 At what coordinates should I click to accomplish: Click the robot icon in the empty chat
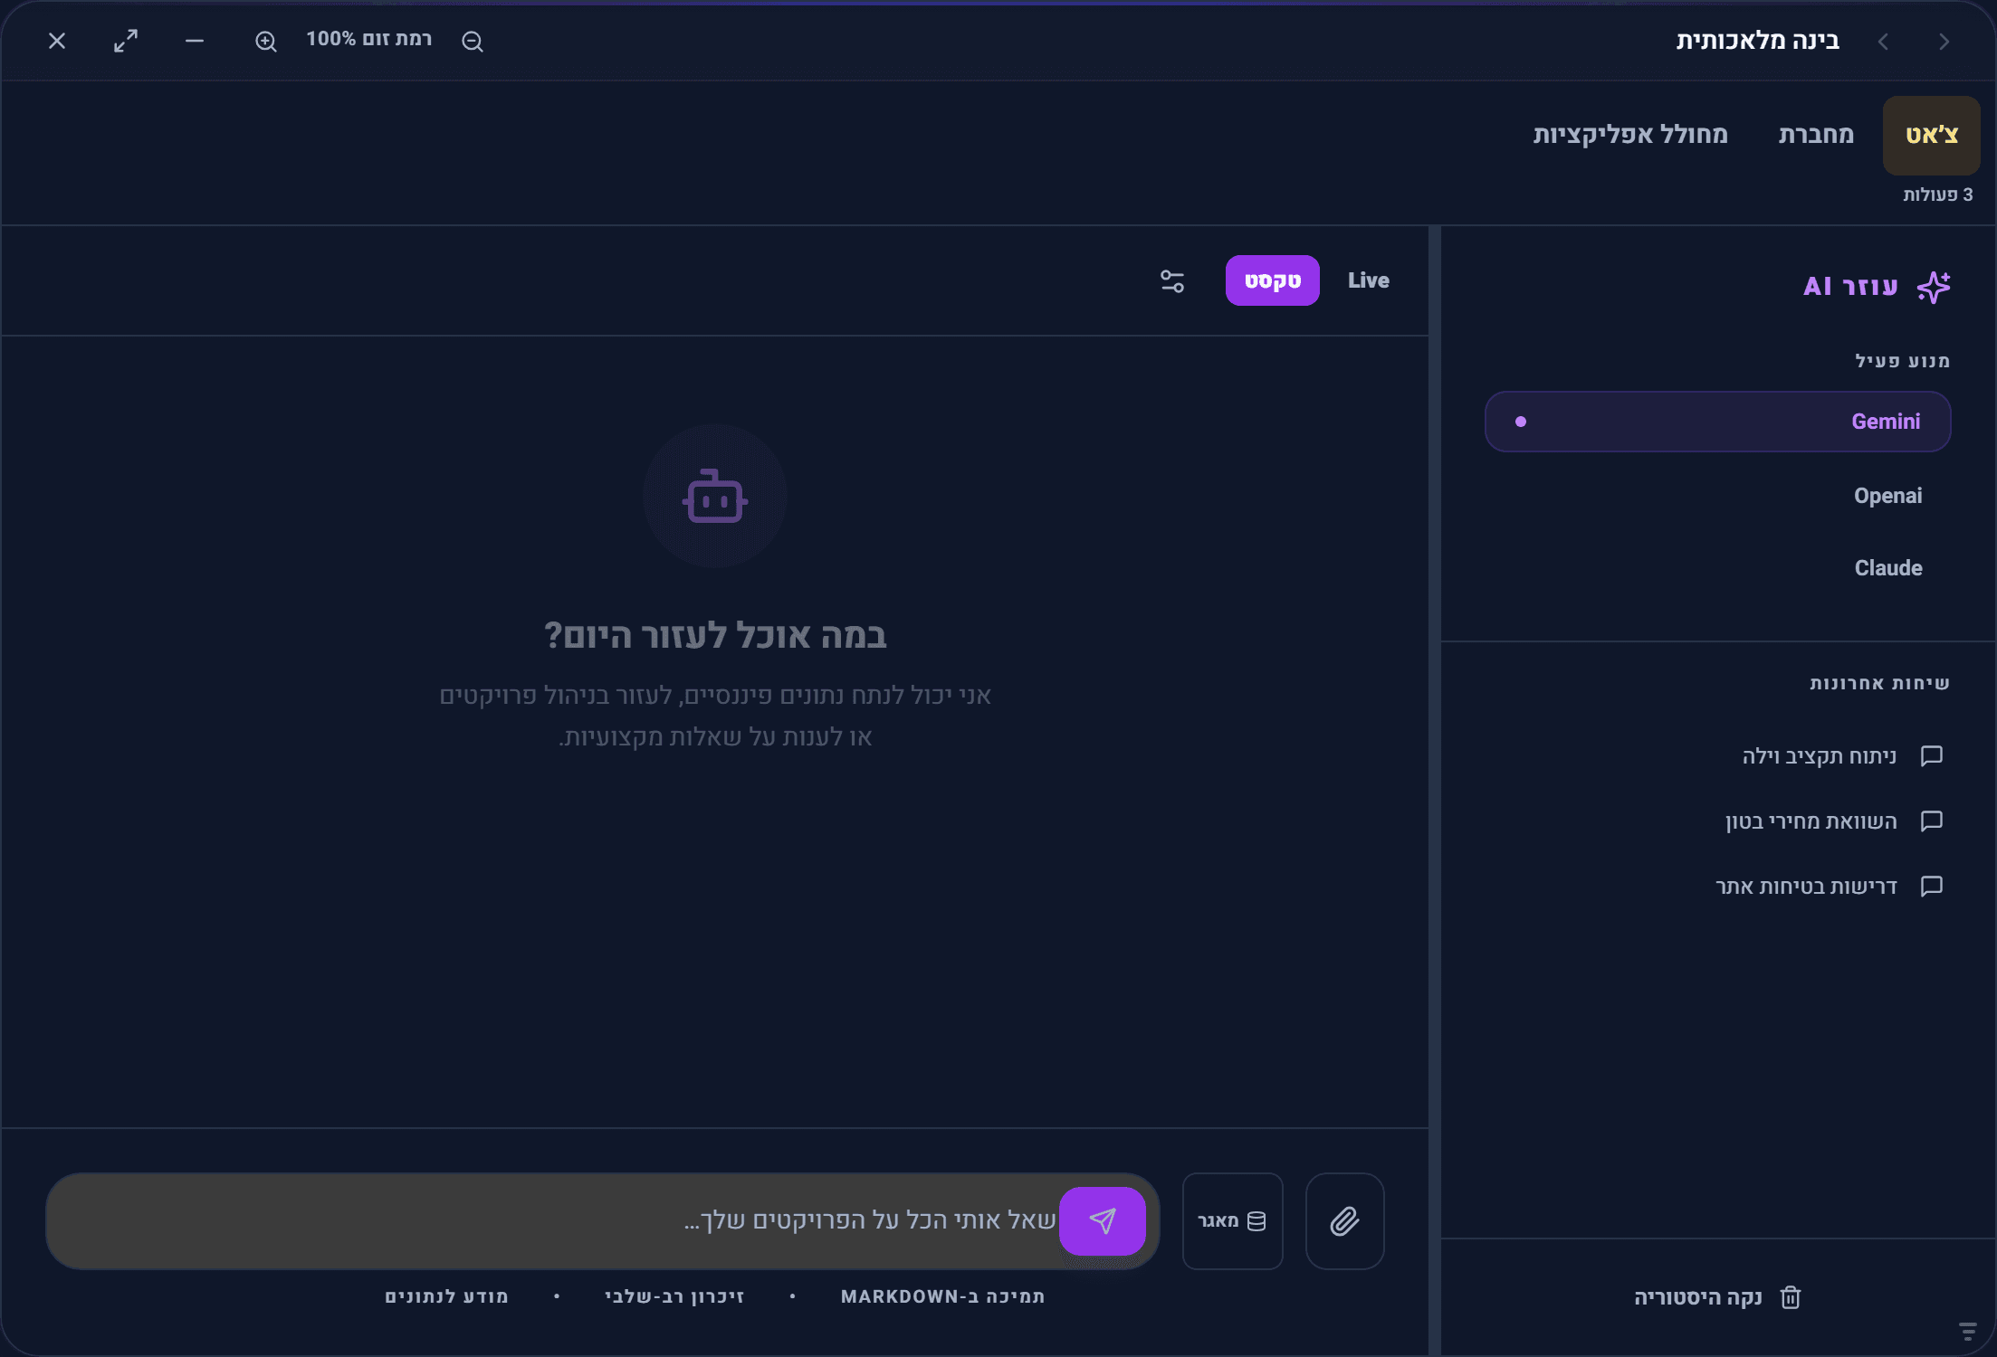click(715, 496)
